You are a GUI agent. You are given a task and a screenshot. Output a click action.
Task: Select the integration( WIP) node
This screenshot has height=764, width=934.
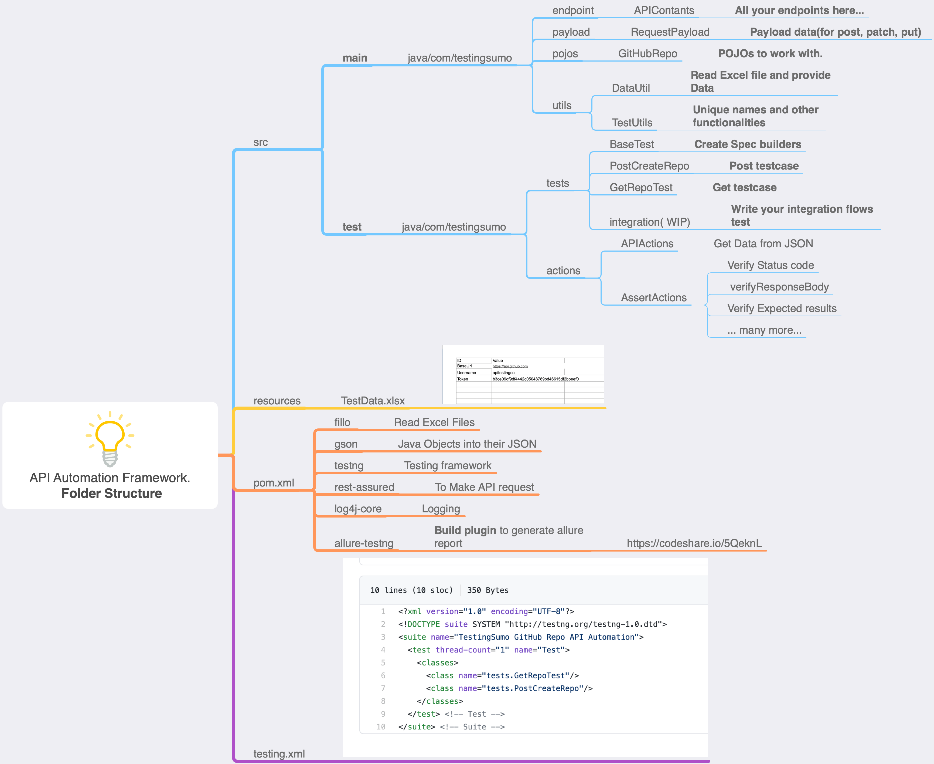[650, 222]
